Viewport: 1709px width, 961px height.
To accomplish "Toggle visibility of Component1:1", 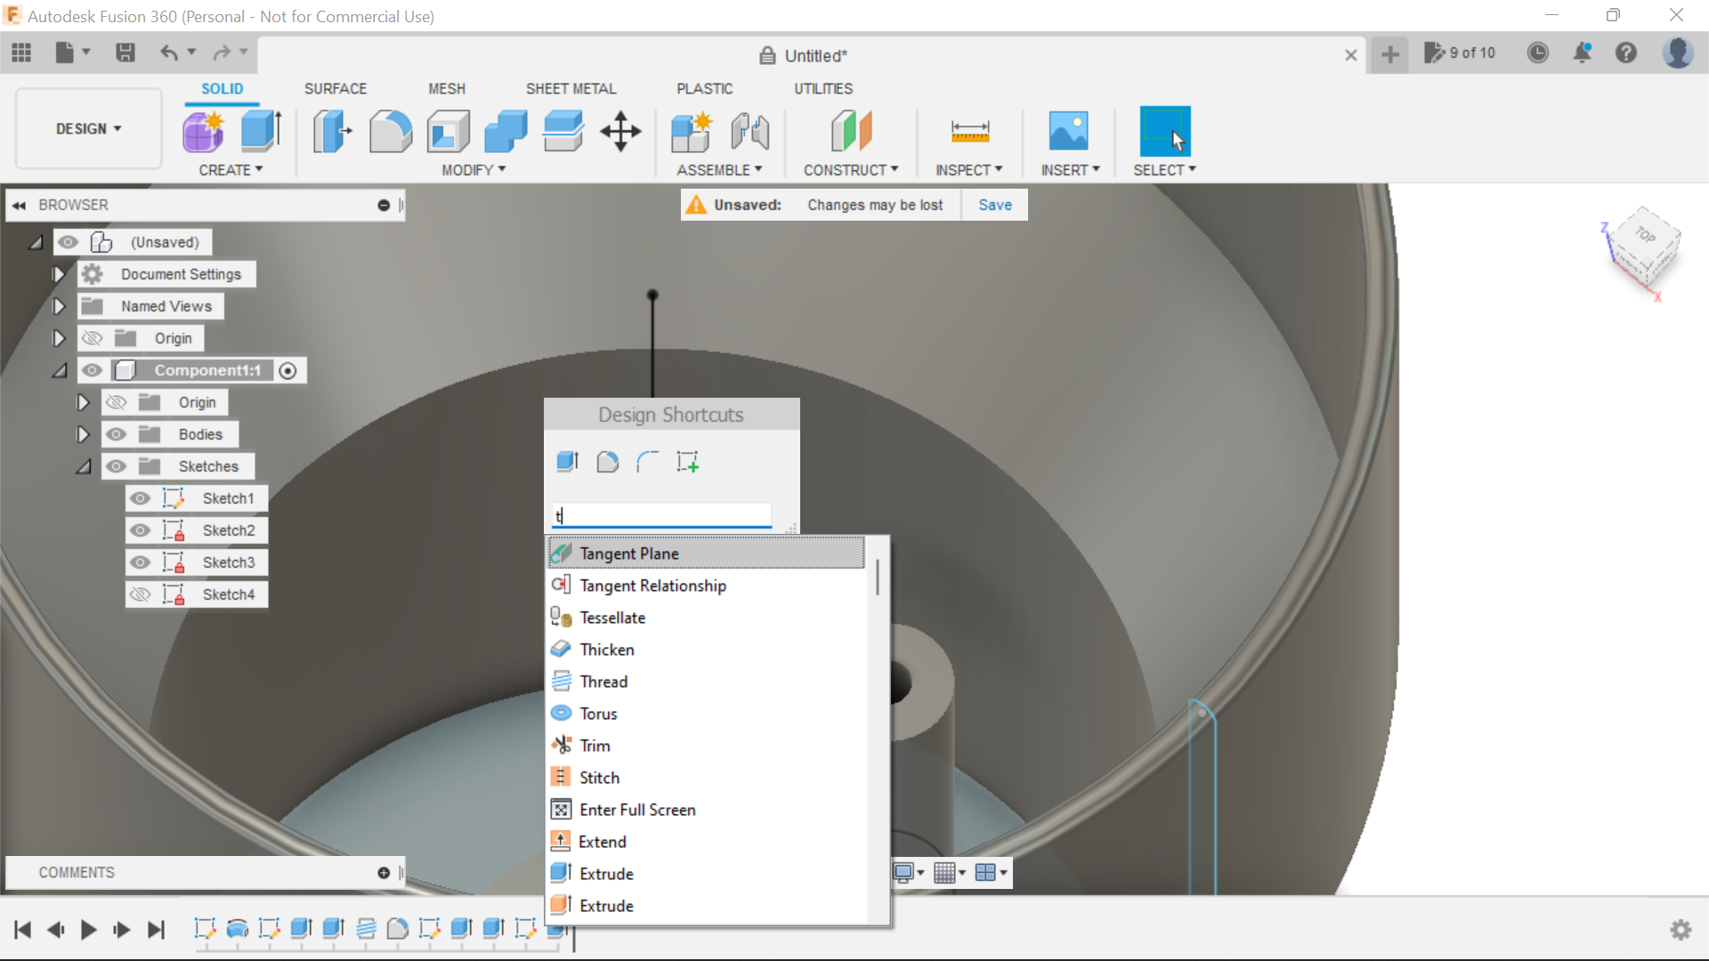I will 93,370.
